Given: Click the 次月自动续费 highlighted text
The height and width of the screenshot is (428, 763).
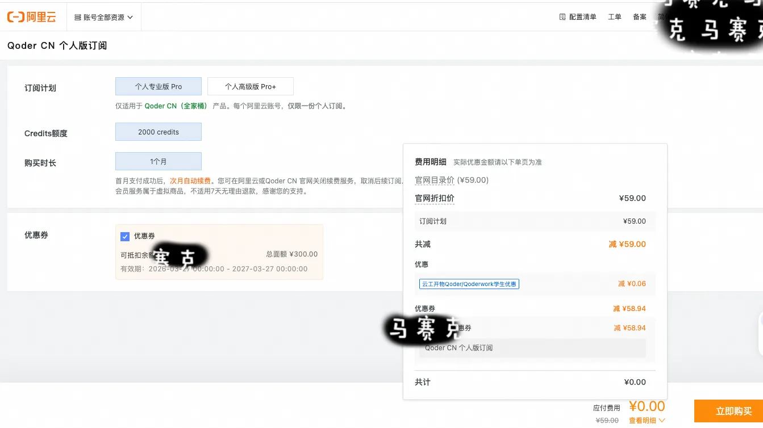Looking at the screenshot, I should click(190, 181).
